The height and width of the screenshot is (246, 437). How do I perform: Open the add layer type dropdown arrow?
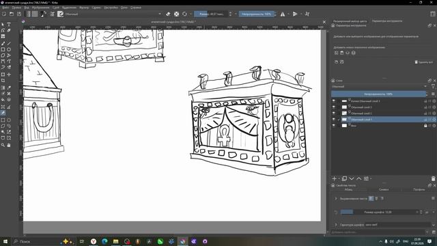[339, 179]
